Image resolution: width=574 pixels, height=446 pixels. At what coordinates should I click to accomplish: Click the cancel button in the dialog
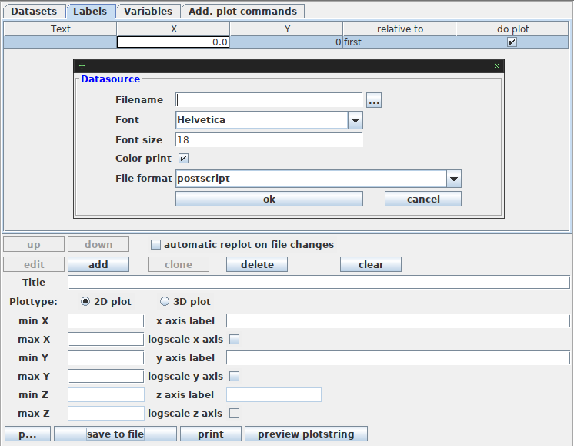click(423, 199)
